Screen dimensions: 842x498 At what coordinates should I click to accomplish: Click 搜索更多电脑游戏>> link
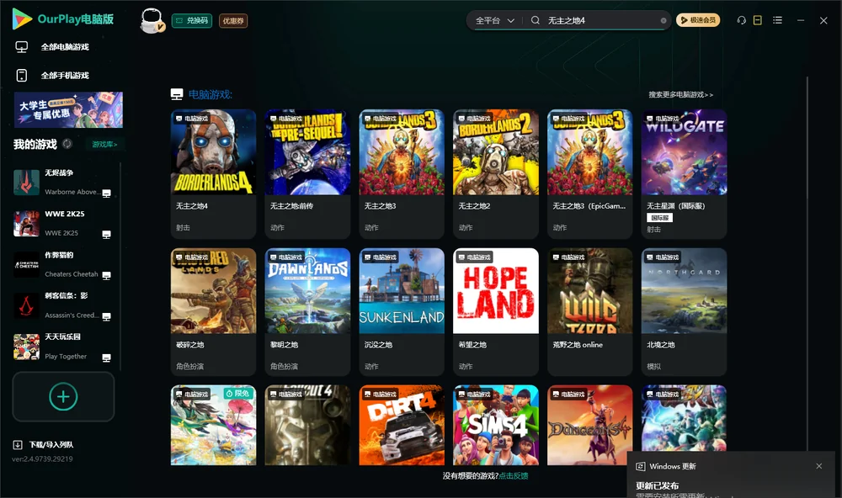pos(681,94)
